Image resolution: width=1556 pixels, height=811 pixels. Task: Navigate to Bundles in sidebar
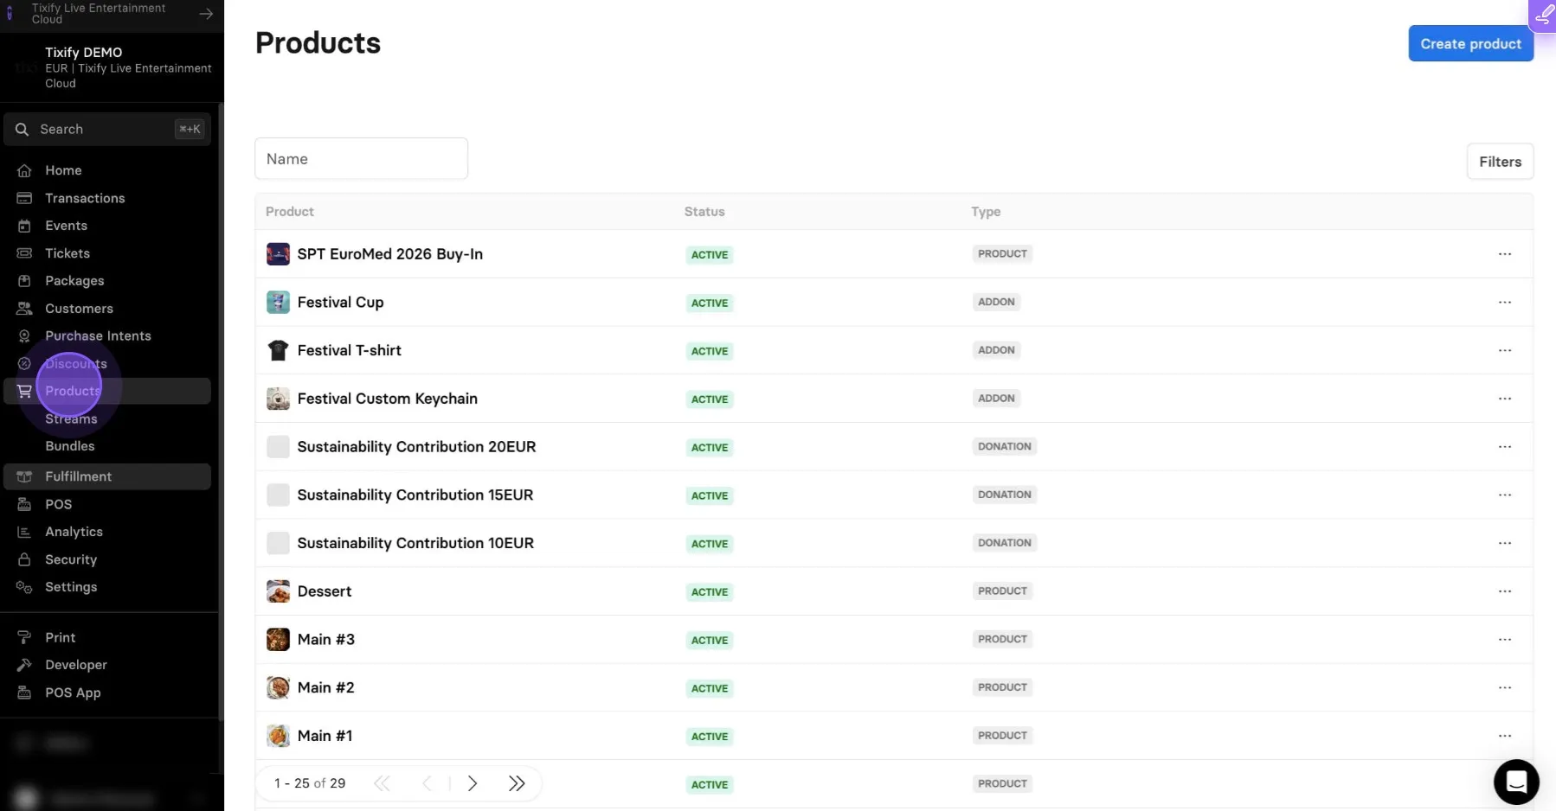70,446
